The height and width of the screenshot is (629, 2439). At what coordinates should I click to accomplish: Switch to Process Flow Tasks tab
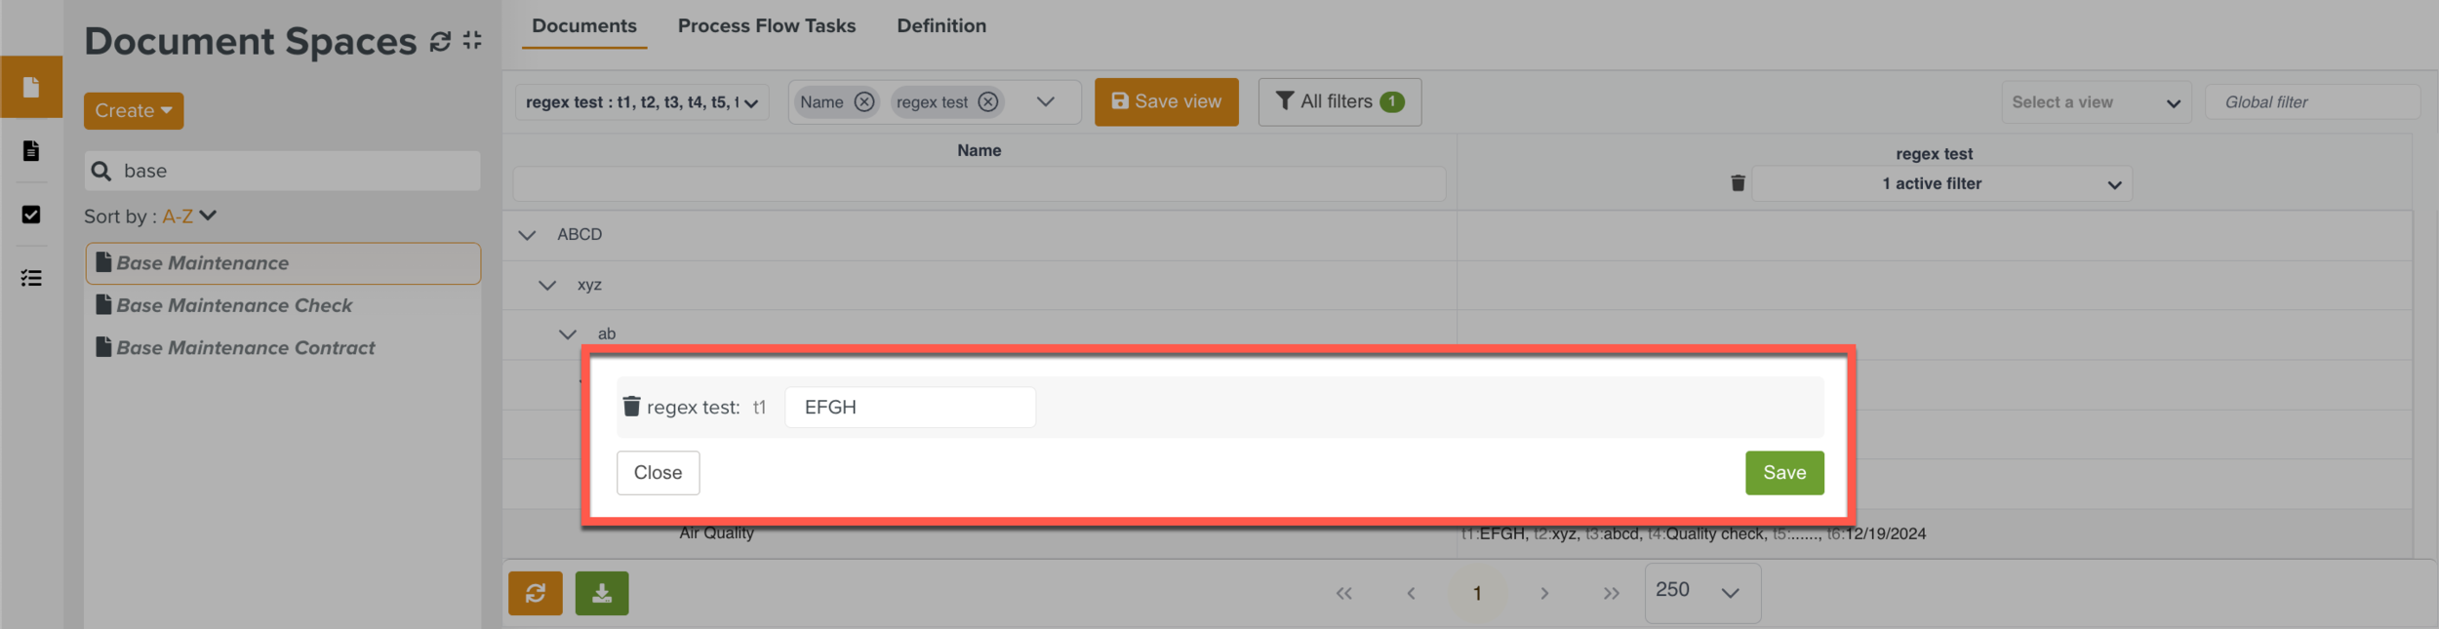pos(766,26)
